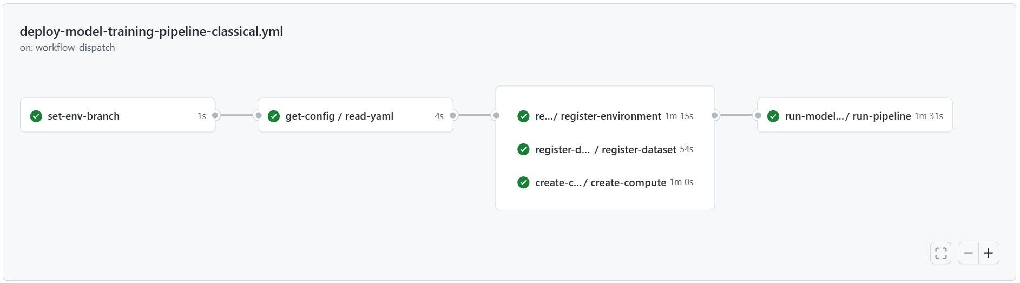Click input connector dot of run-pipeline node

click(758, 115)
